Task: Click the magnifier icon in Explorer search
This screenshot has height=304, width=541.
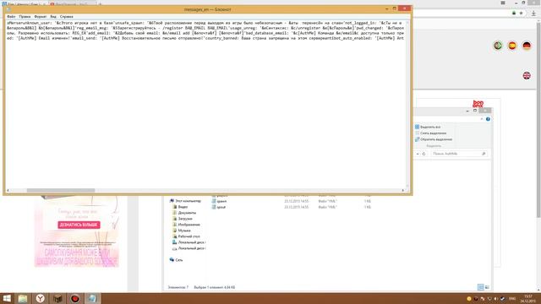Action: [x=484, y=154]
